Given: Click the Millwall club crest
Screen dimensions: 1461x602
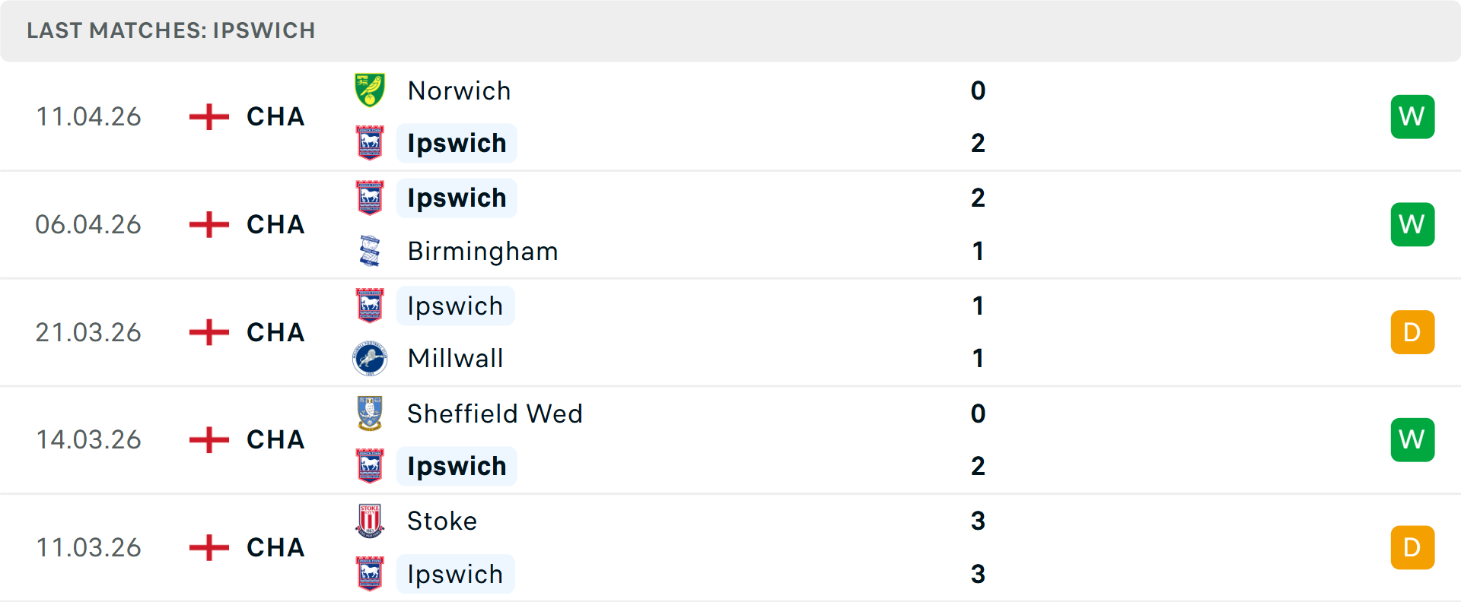Looking at the screenshot, I should [x=370, y=358].
